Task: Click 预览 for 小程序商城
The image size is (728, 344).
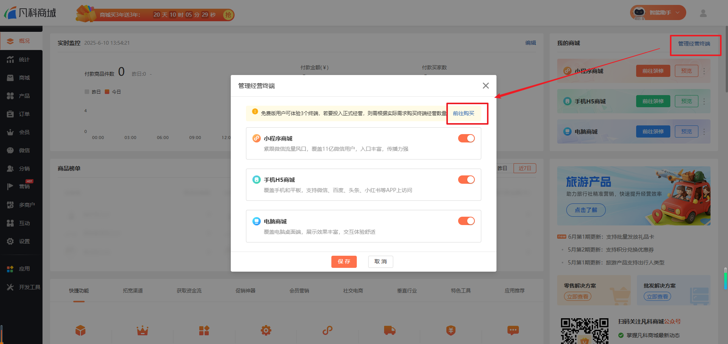Action: click(x=687, y=71)
